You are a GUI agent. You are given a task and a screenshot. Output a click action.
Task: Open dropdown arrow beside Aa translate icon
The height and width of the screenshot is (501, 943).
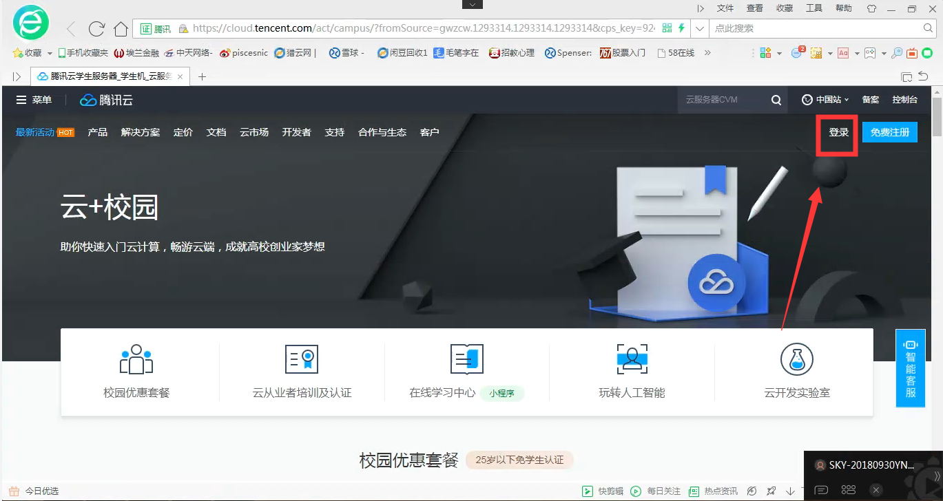[857, 53]
